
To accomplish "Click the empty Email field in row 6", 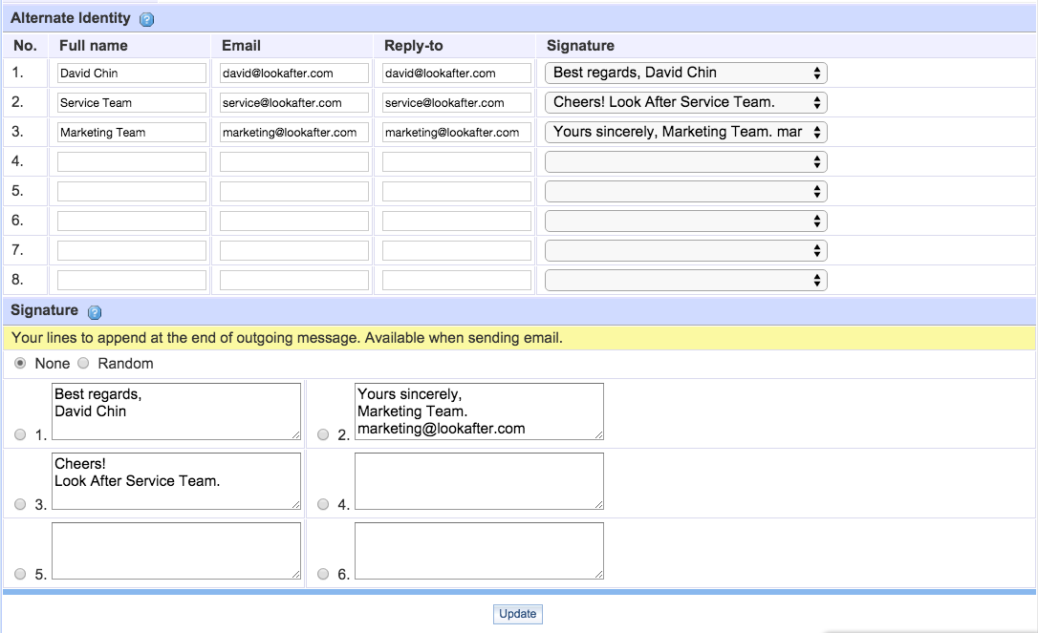I will [x=294, y=221].
